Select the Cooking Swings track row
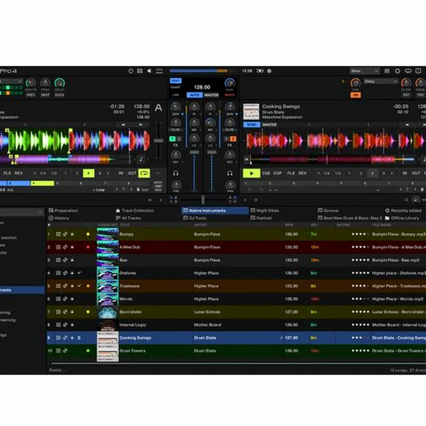Image resolution: width=426 pixels, height=426 pixels. point(236,338)
